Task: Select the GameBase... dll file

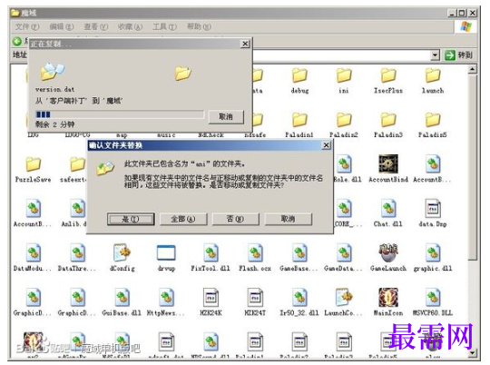Action: click(x=299, y=252)
